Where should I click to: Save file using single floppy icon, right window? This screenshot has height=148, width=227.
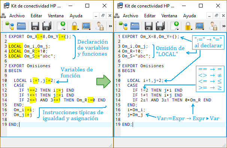click(149, 26)
